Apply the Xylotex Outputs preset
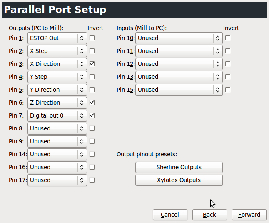The image size is (269, 223). click(179, 180)
